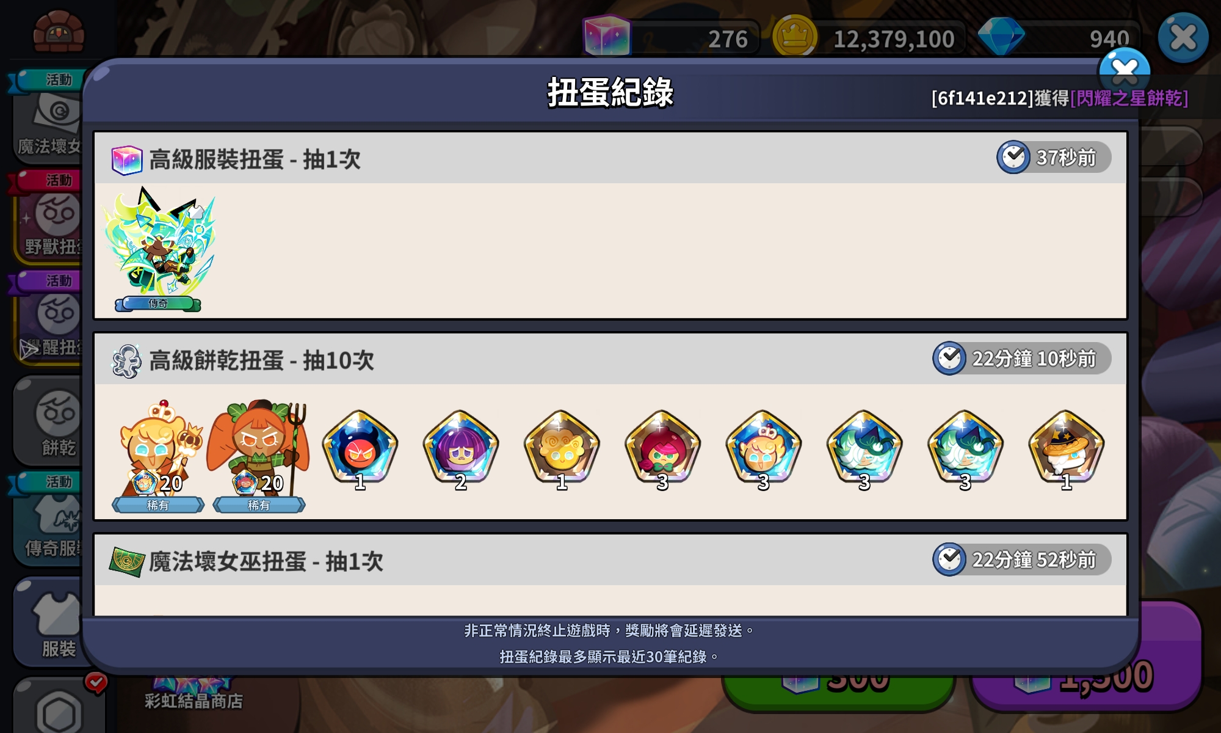The image size is (1221, 733).
Task: Select the carrot cookie with pitchfork
Action: [x=259, y=456]
